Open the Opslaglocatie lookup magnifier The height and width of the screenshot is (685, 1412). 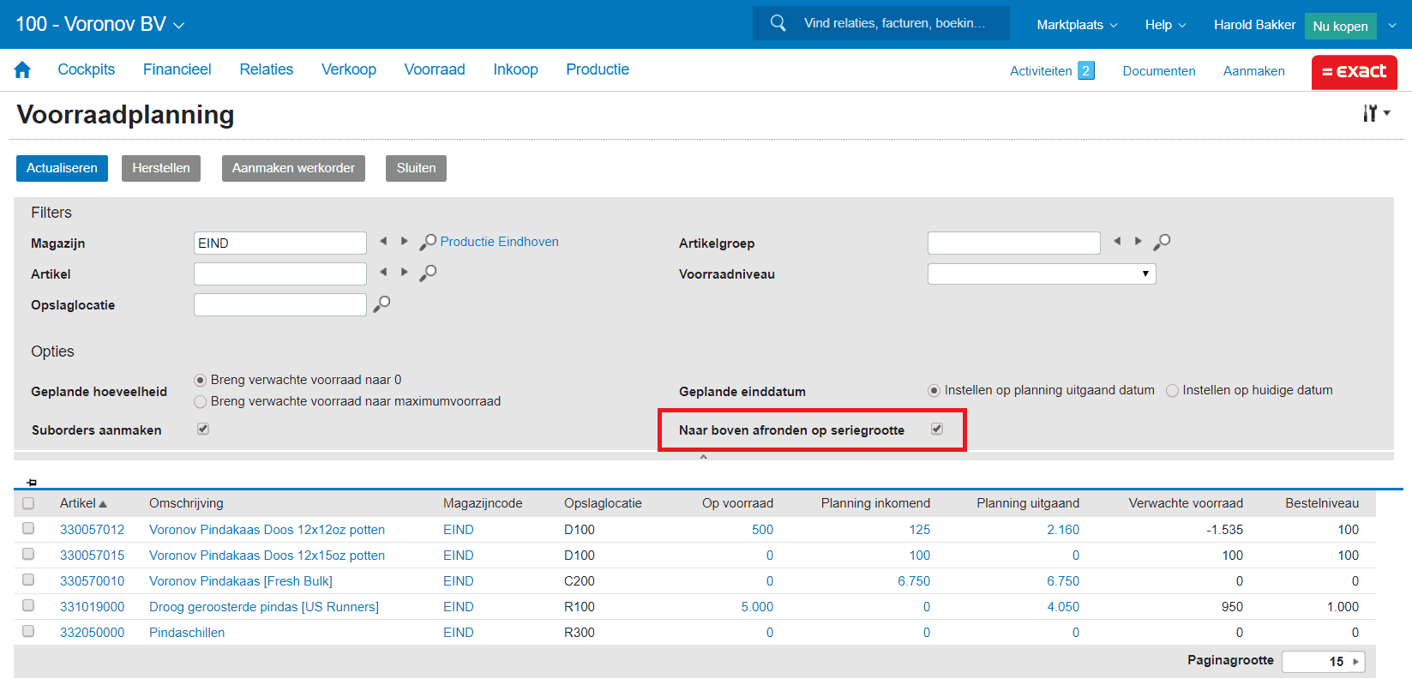[x=382, y=304]
